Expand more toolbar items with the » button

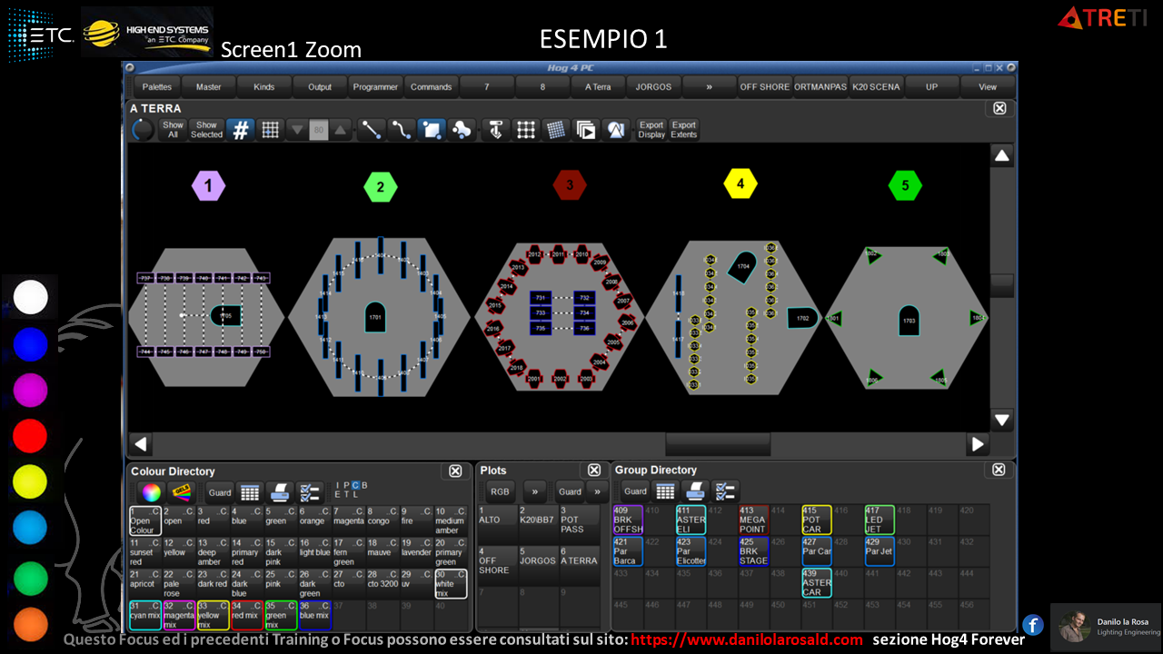pyautogui.click(x=710, y=86)
